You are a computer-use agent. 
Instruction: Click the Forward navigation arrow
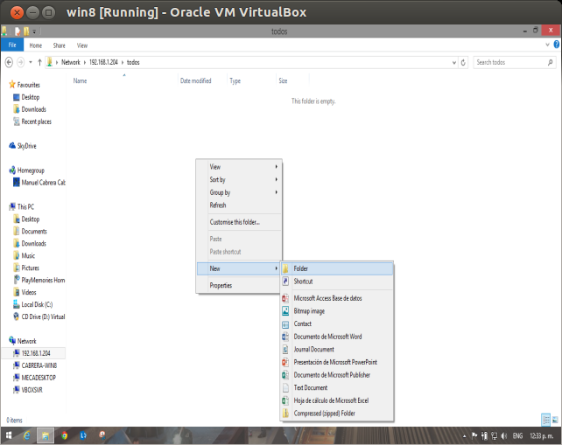(21, 62)
